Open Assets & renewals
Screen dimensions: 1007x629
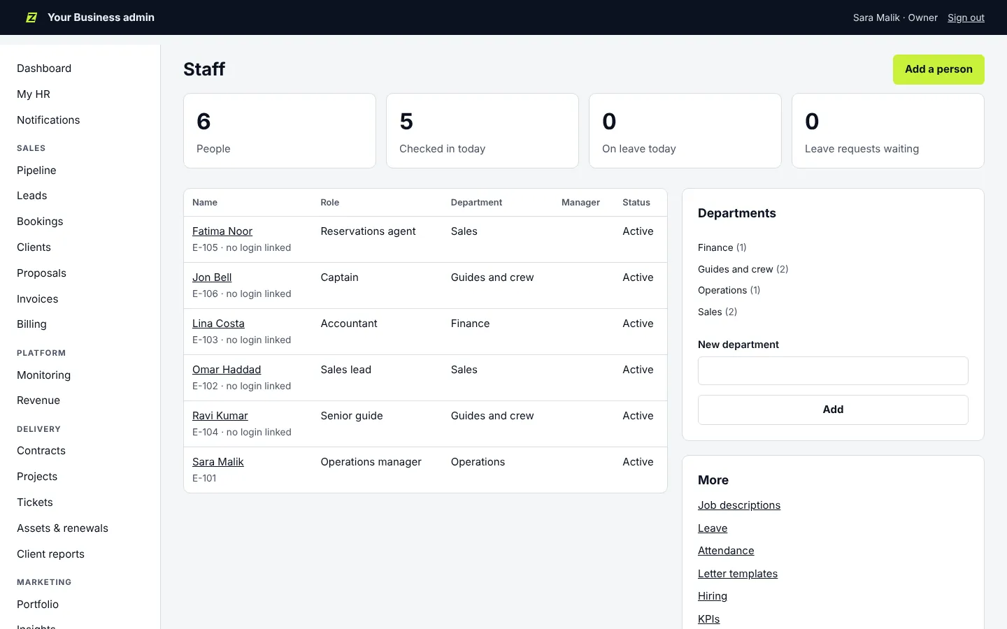click(62, 528)
